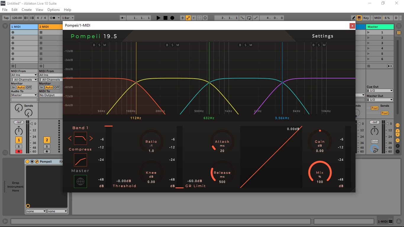Open MIDI To dropdown showing No Output
This screenshot has height=227, width=404.
coord(51,95)
